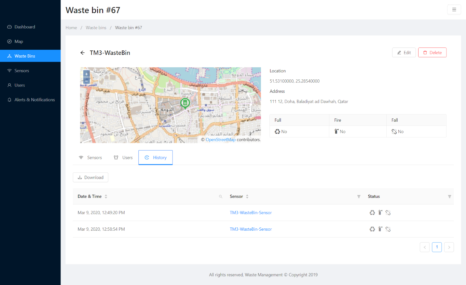The image size is (466, 285).
Task: Click the Waste bins breadcrumb link
Action: [x=96, y=28]
